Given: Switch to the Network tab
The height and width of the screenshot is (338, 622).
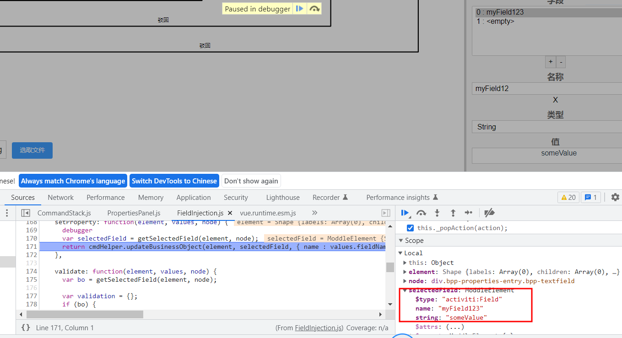Looking at the screenshot, I should coord(60,198).
